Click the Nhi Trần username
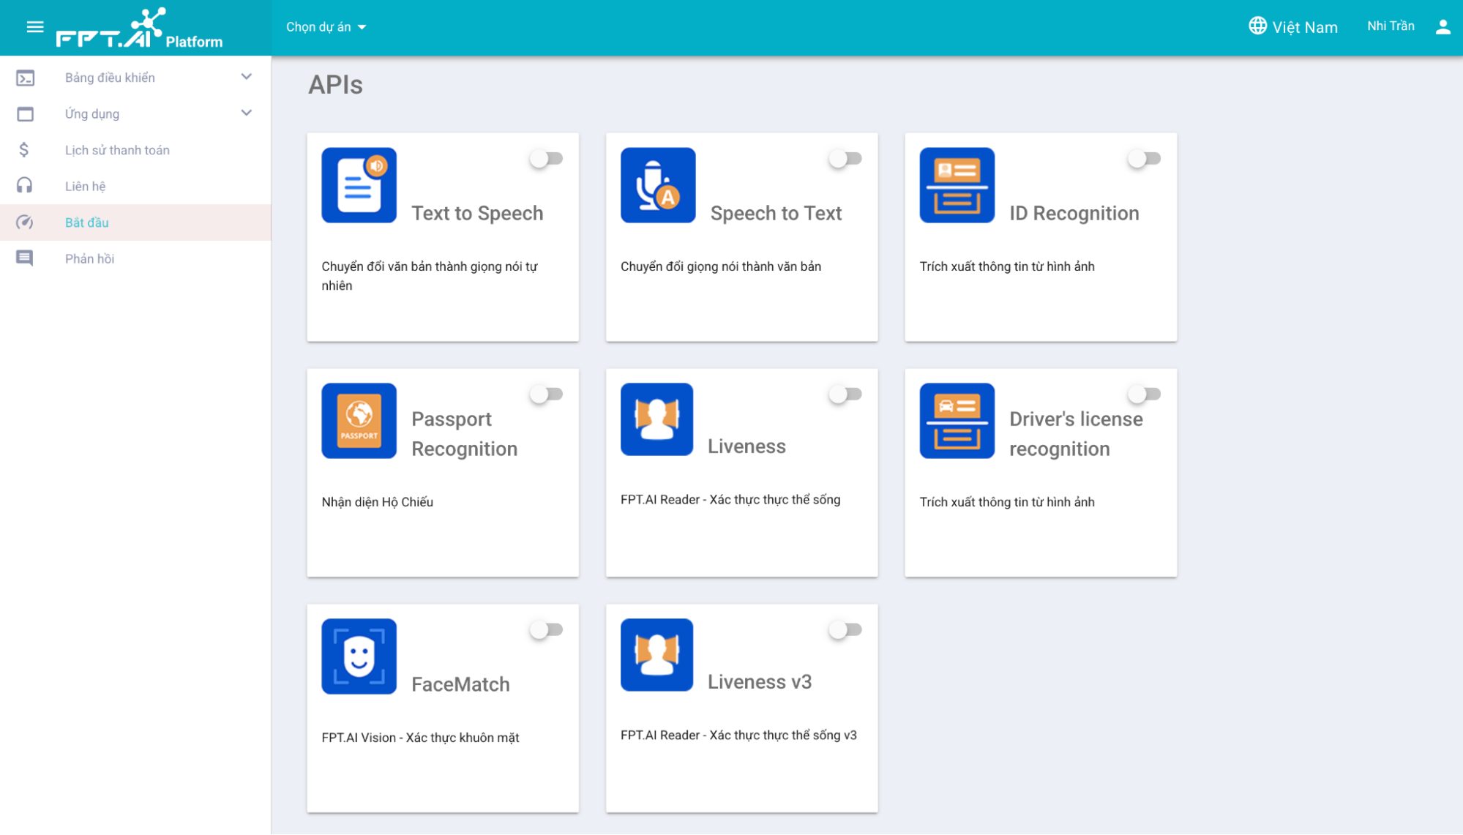Viewport: 1463px width, 835px height. (x=1390, y=26)
